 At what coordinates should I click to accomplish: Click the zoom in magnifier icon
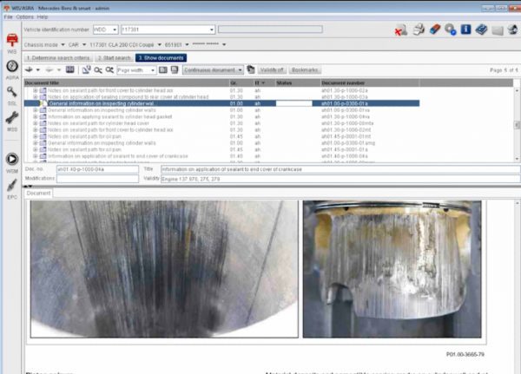click(109, 69)
